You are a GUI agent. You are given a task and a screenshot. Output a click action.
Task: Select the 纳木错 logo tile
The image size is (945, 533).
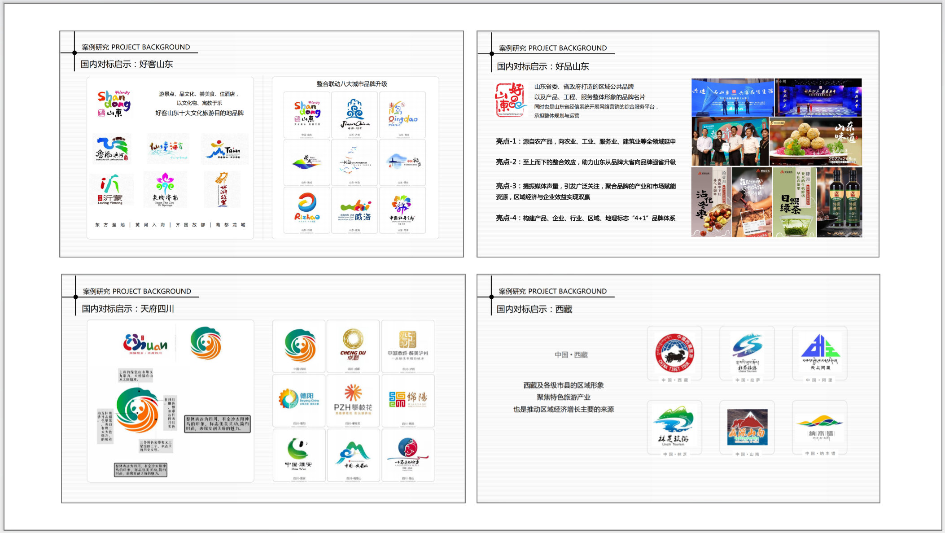(819, 427)
